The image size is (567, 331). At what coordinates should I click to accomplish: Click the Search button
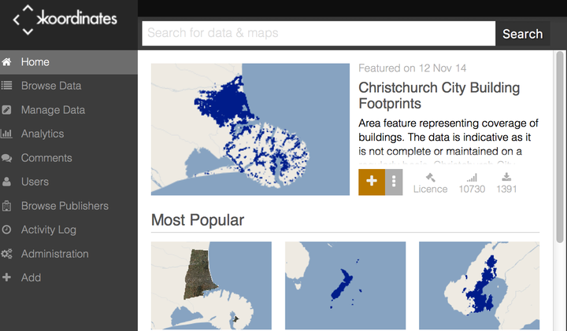[x=523, y=34]
